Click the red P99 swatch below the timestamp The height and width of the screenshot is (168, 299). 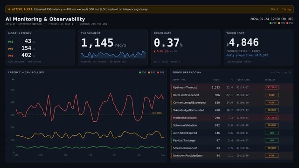(287, 23)
